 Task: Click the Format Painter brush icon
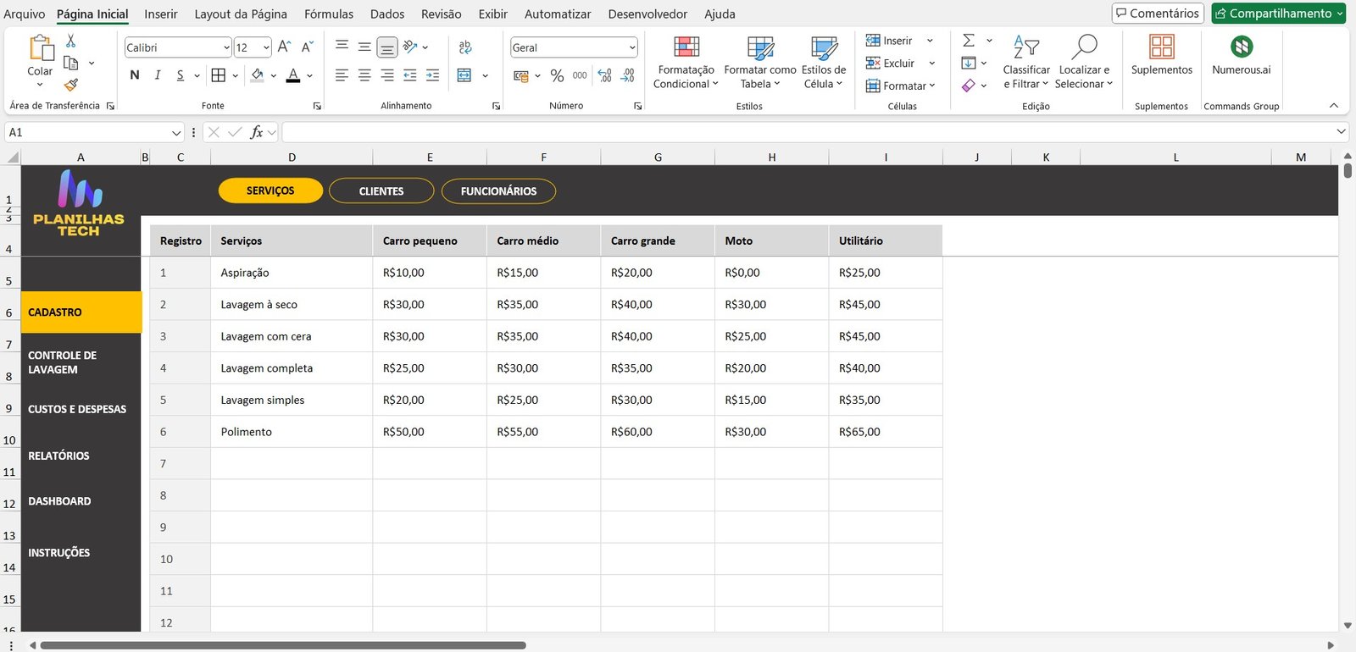click(71, 85)
